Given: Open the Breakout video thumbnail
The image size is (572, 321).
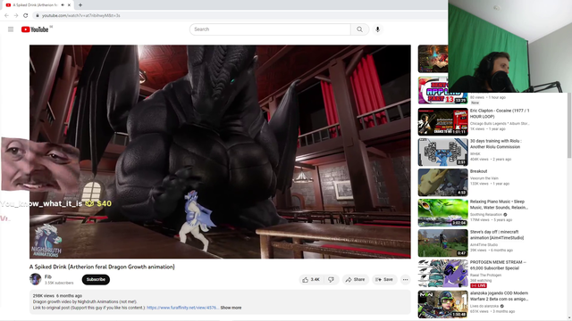Looking at the screenshot, I should click(x=443, y=182).
